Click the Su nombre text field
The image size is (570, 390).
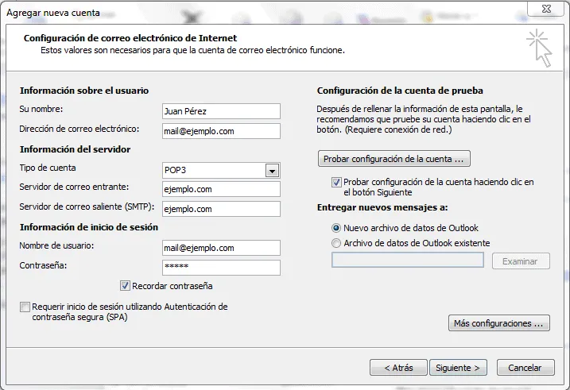tap(220, 111)
